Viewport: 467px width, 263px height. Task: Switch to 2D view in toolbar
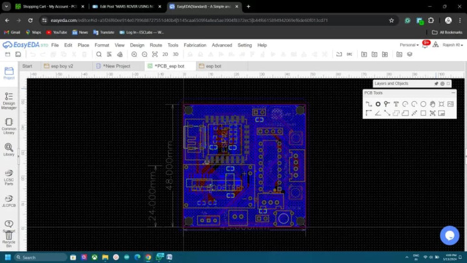coord(166,54)
